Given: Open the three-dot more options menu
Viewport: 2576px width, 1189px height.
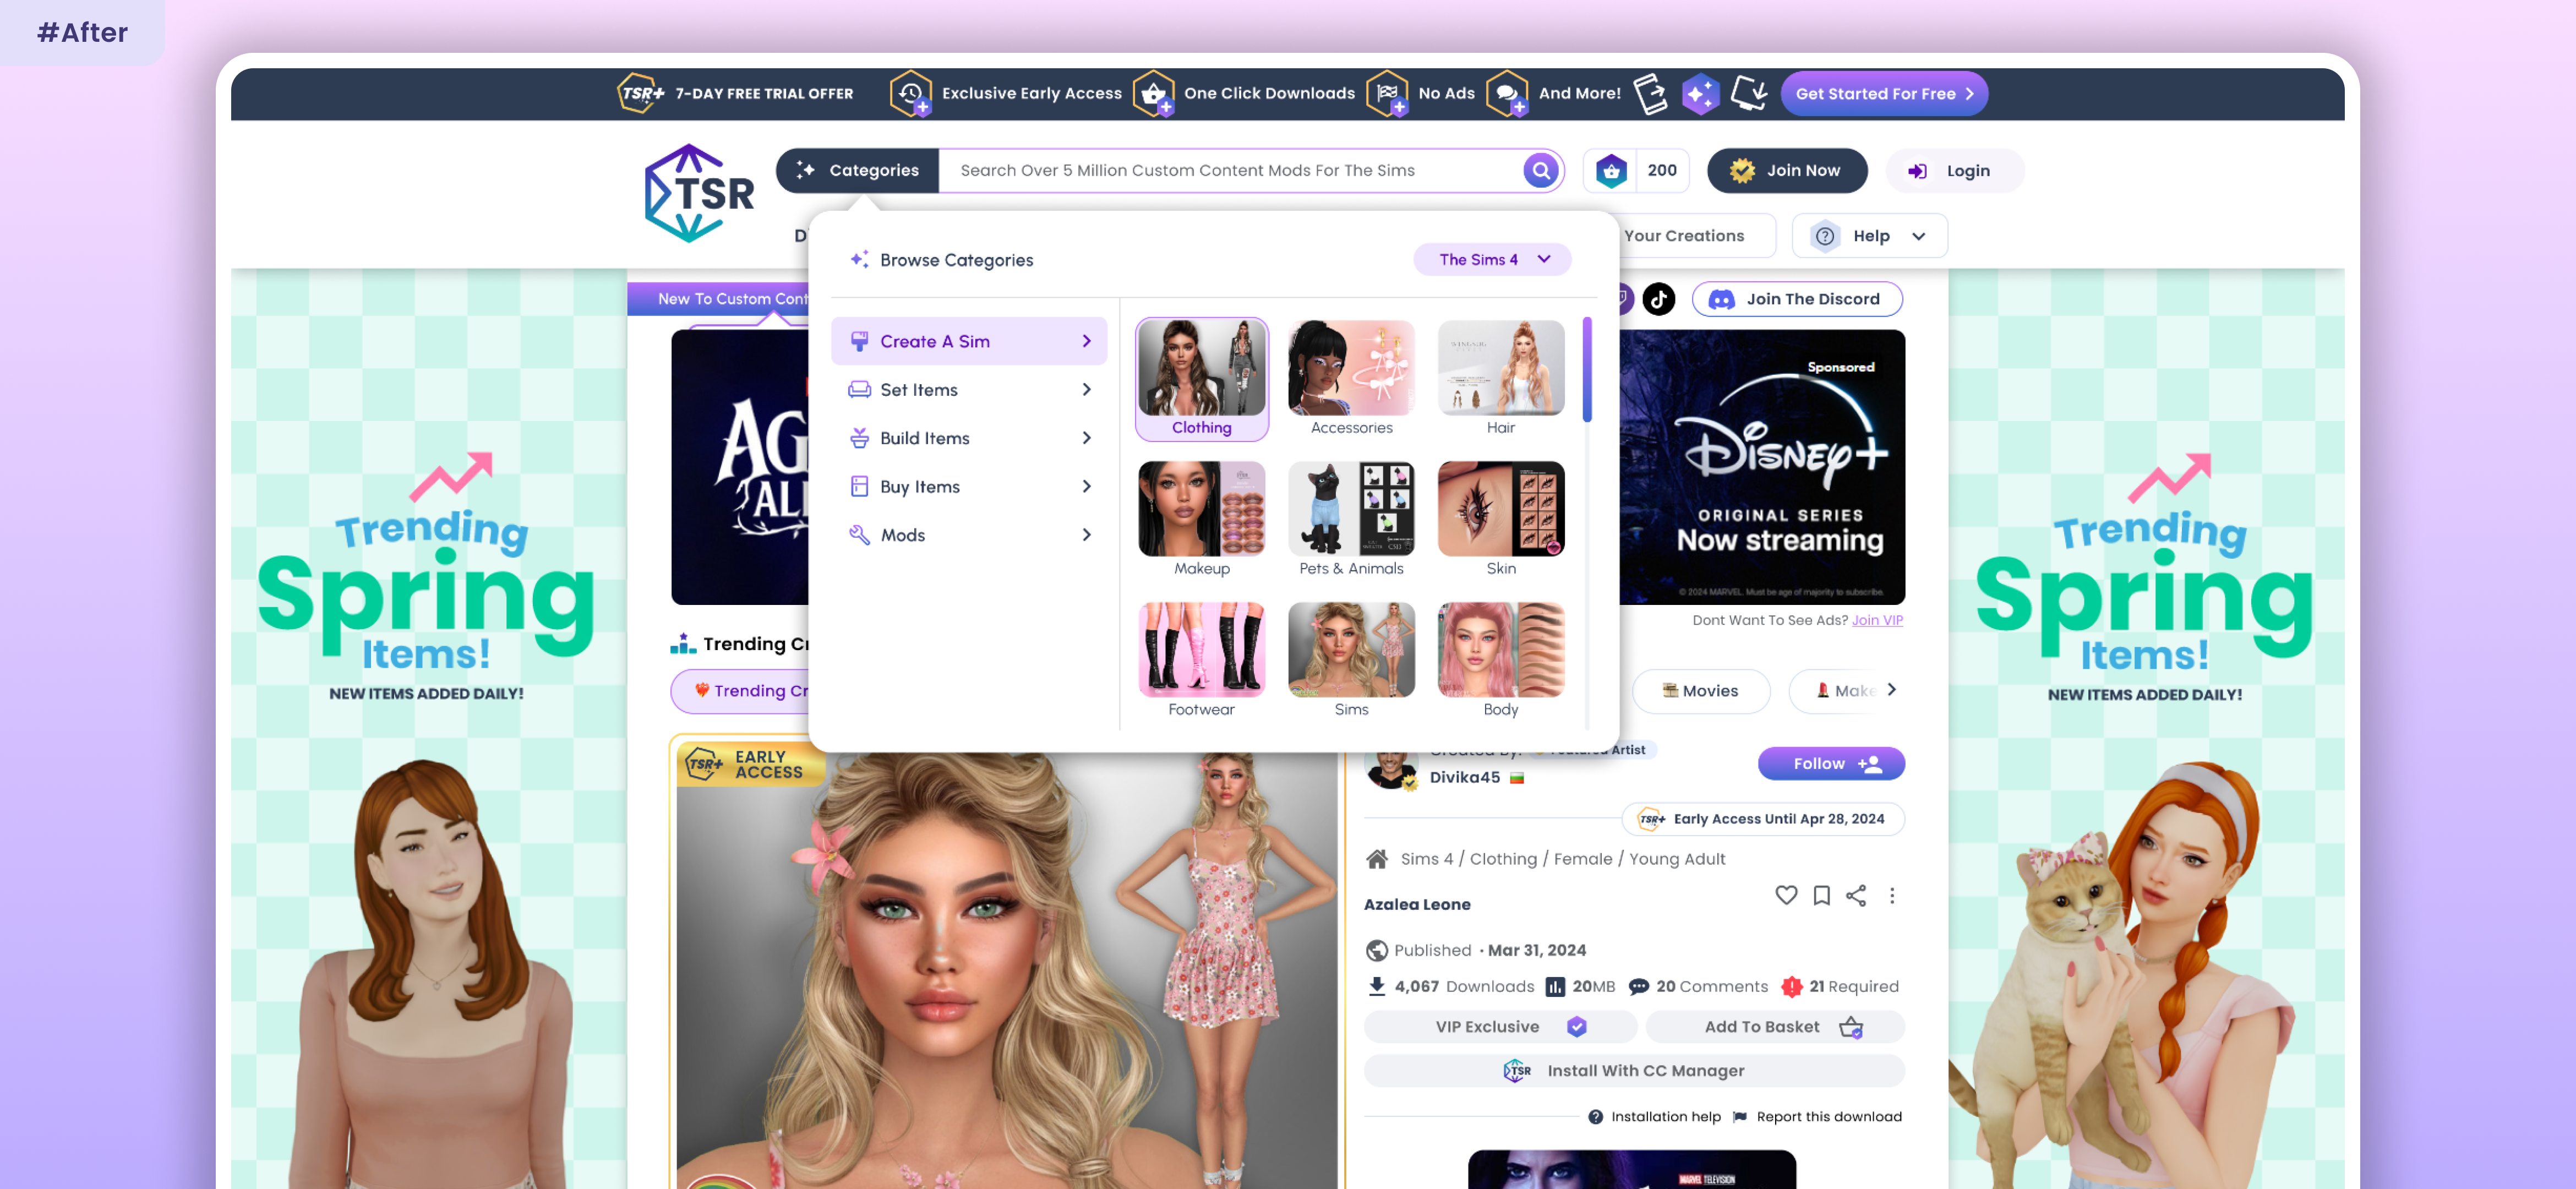Looking at the screenshot, I should coord(1891,895).
